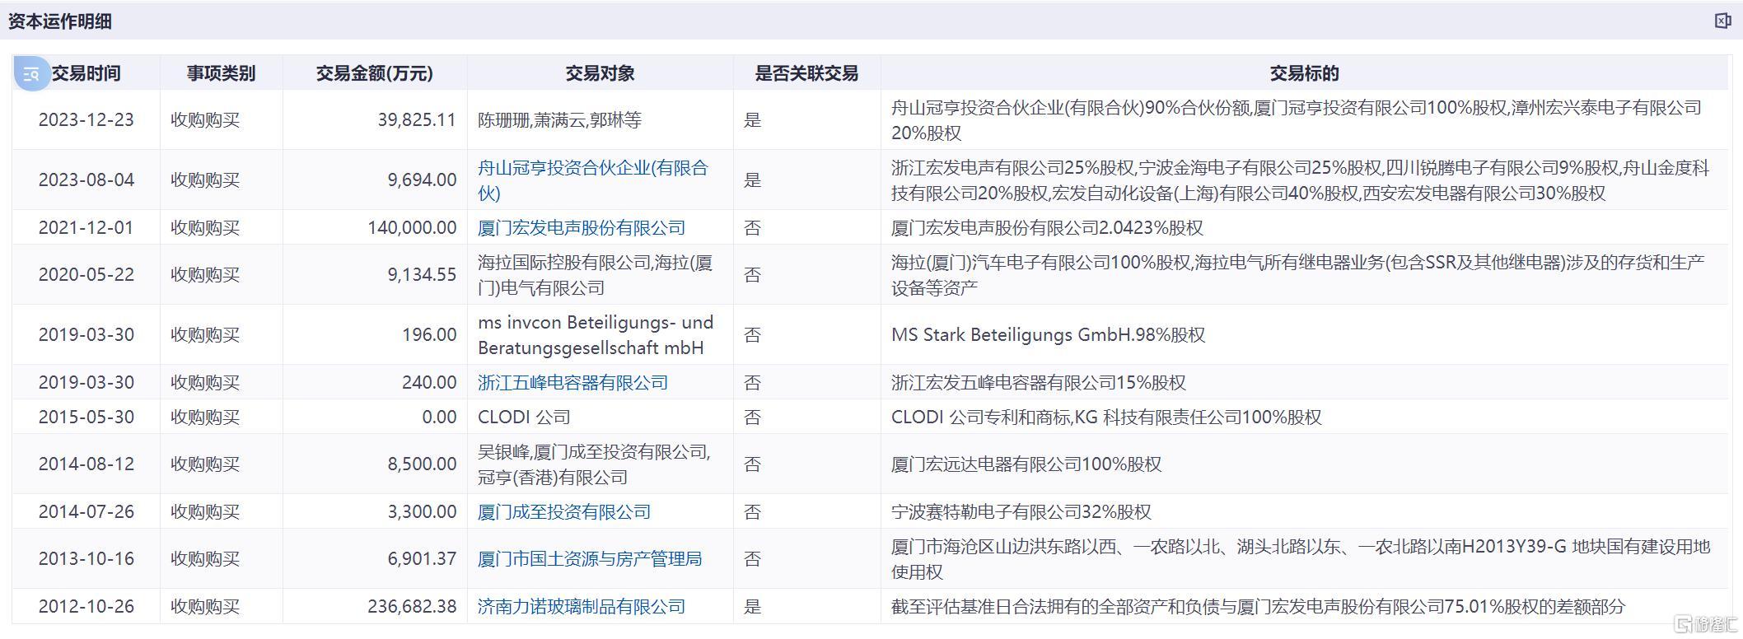The image size is (1743, 639).
Task: Select the date cell 2020-05-22
Action: click(86, 275)
